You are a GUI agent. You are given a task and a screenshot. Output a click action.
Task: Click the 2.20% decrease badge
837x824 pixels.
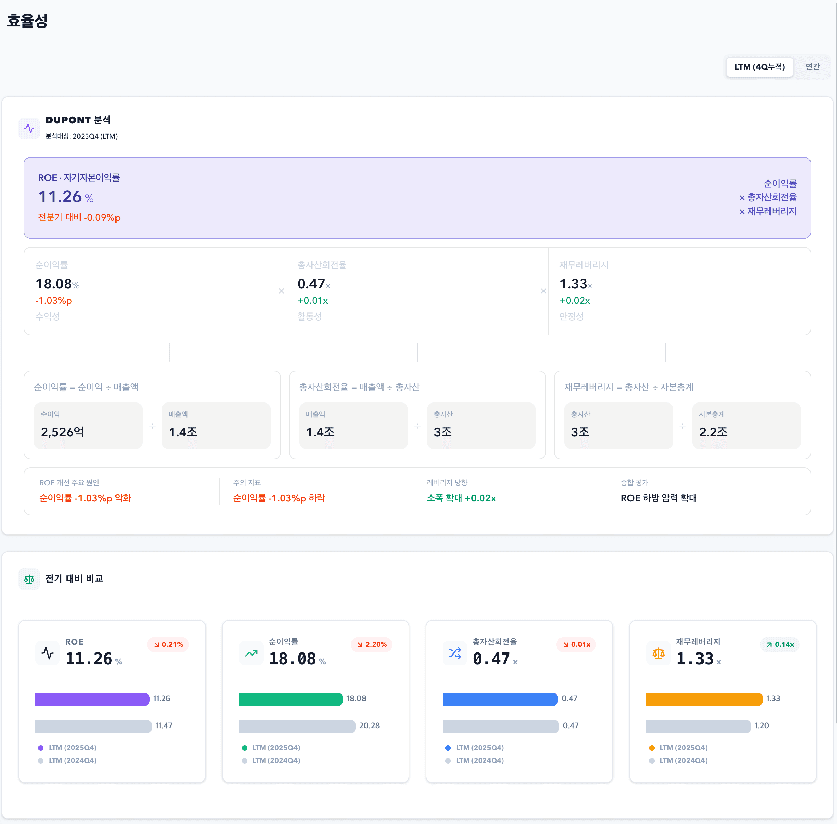(371, 644)
